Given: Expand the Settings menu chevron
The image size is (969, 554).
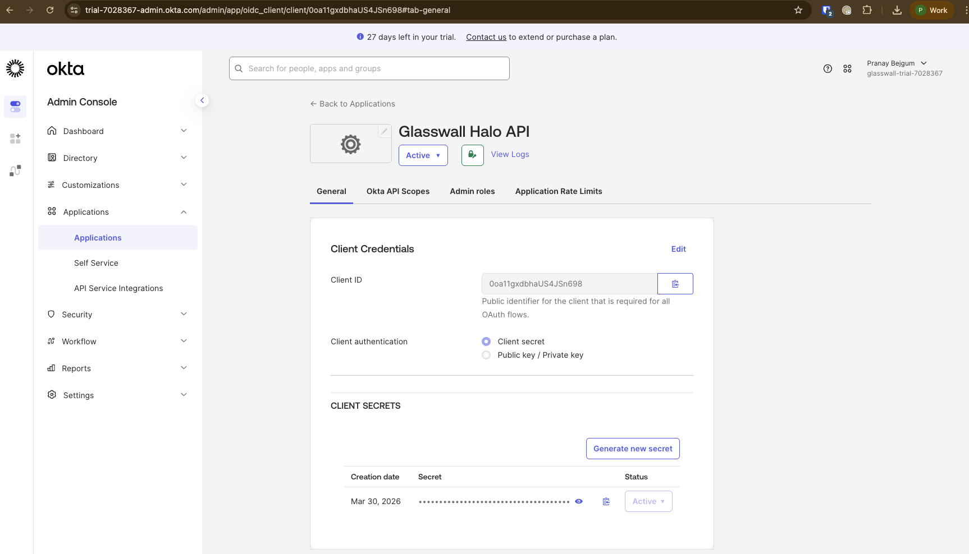Looking at the screenshot, I should [184, 395].
